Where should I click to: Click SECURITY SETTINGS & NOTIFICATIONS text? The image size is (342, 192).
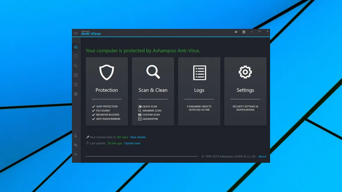[245, 108]
